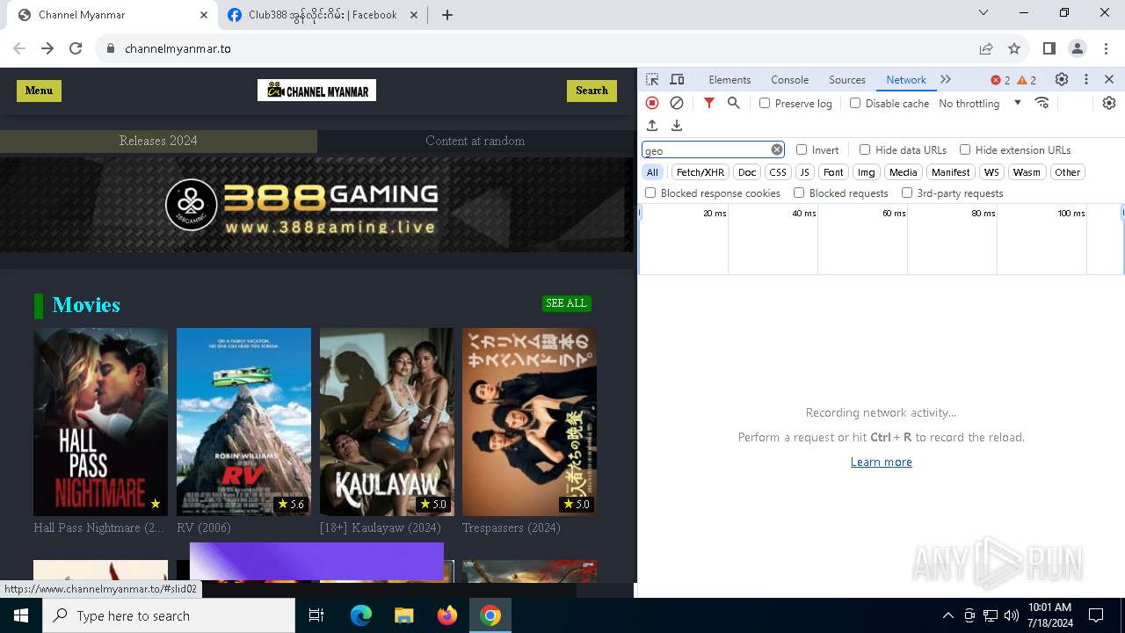Enable the Preserve log checkbox
This screenshot has width=1125, height=633.
click(x=765, y=103)
